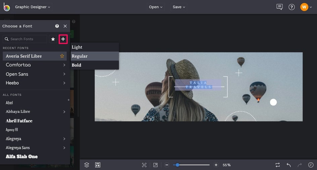Expand Heebo font styles arrow
Image resolution: width=317 pixels, height=170 pixels.
tap(64, 83)
